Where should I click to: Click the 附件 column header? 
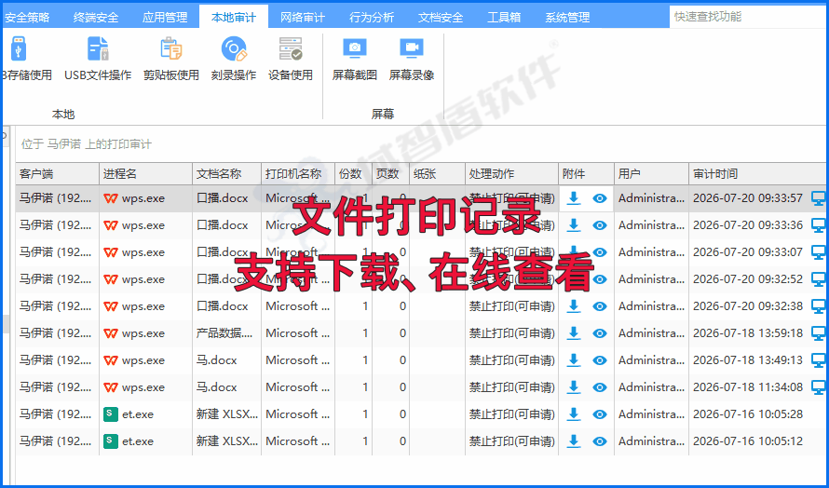tap(586, 174)
